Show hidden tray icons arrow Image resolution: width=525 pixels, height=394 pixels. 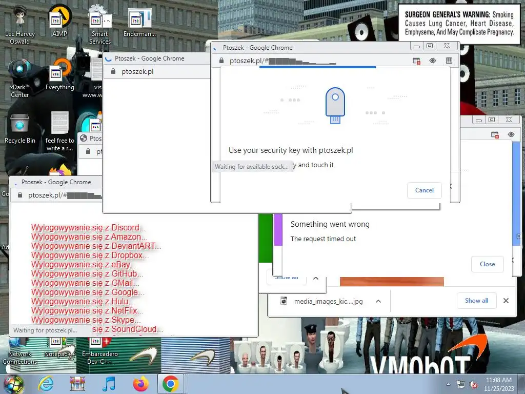point(448,385)
